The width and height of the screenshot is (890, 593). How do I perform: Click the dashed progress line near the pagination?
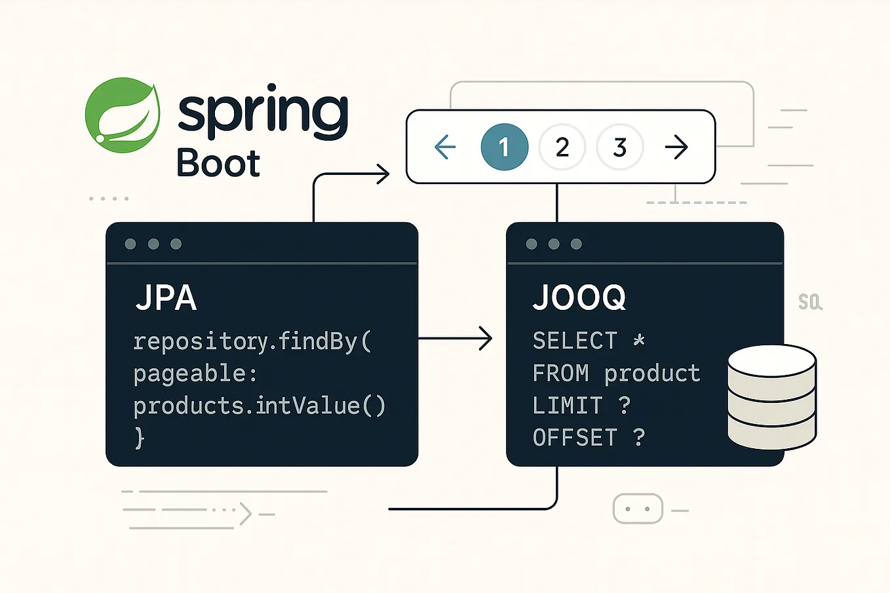click(695, 202)
